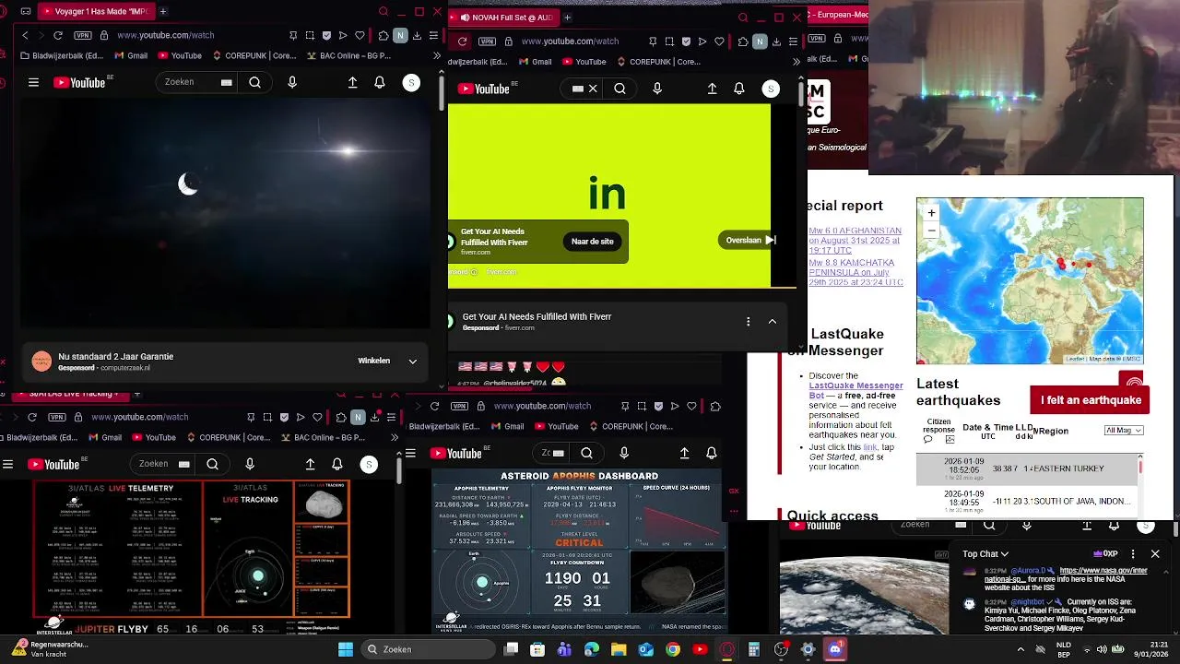Click I felt an earthquake button
The width and height of the screenshot is (1180, 664).
click(x=1091, y=400)
